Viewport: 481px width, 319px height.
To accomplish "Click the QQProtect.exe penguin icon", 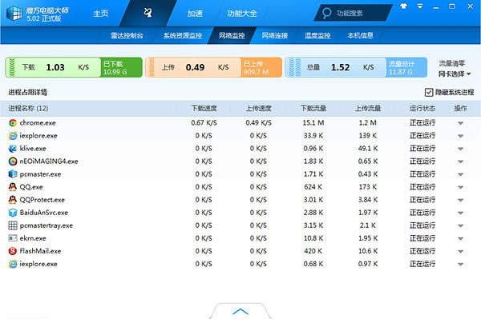I will [x=13, y=200].
